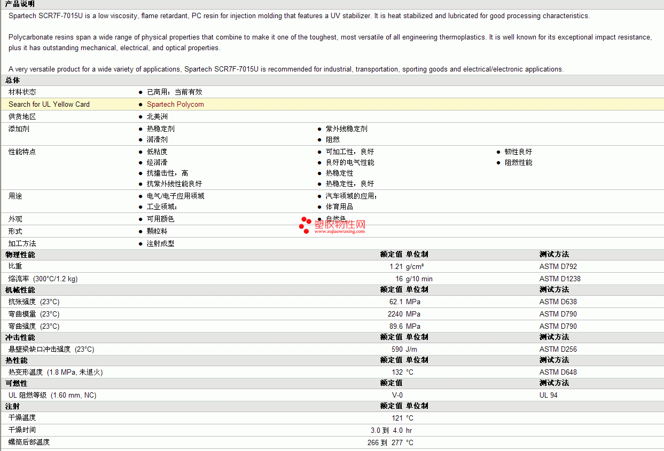Select the 紫外线稳定剂 additive entry
This screenshot has height=451, width=664.
tap(347, 129)
